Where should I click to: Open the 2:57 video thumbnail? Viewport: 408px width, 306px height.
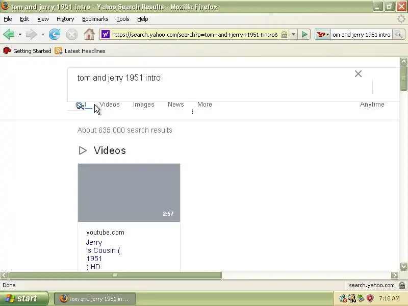click(129, 193)
